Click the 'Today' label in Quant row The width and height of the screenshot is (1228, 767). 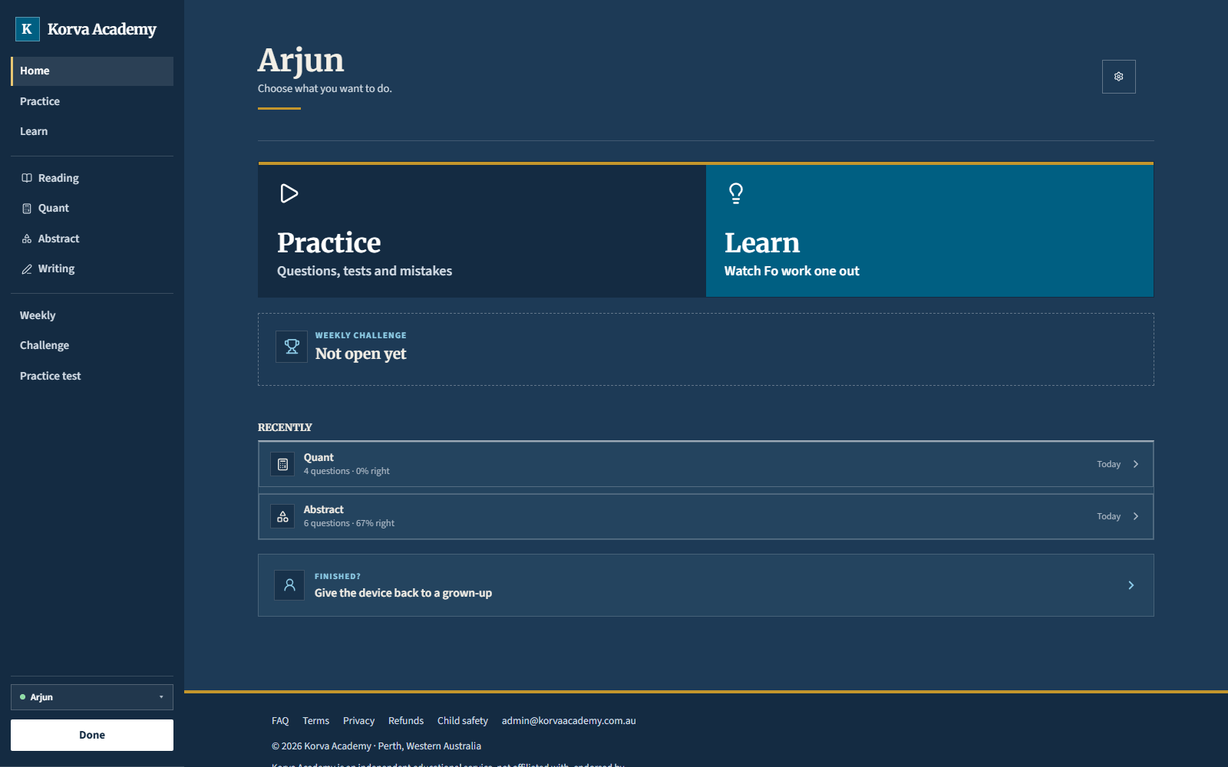pyautogui.click(x=1108, y=464)
